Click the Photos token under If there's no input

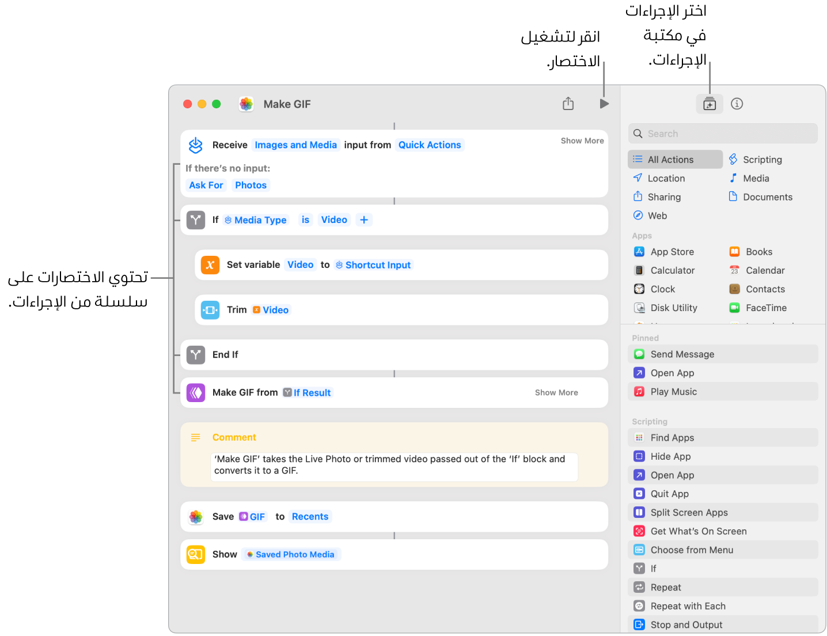(251, 185)
